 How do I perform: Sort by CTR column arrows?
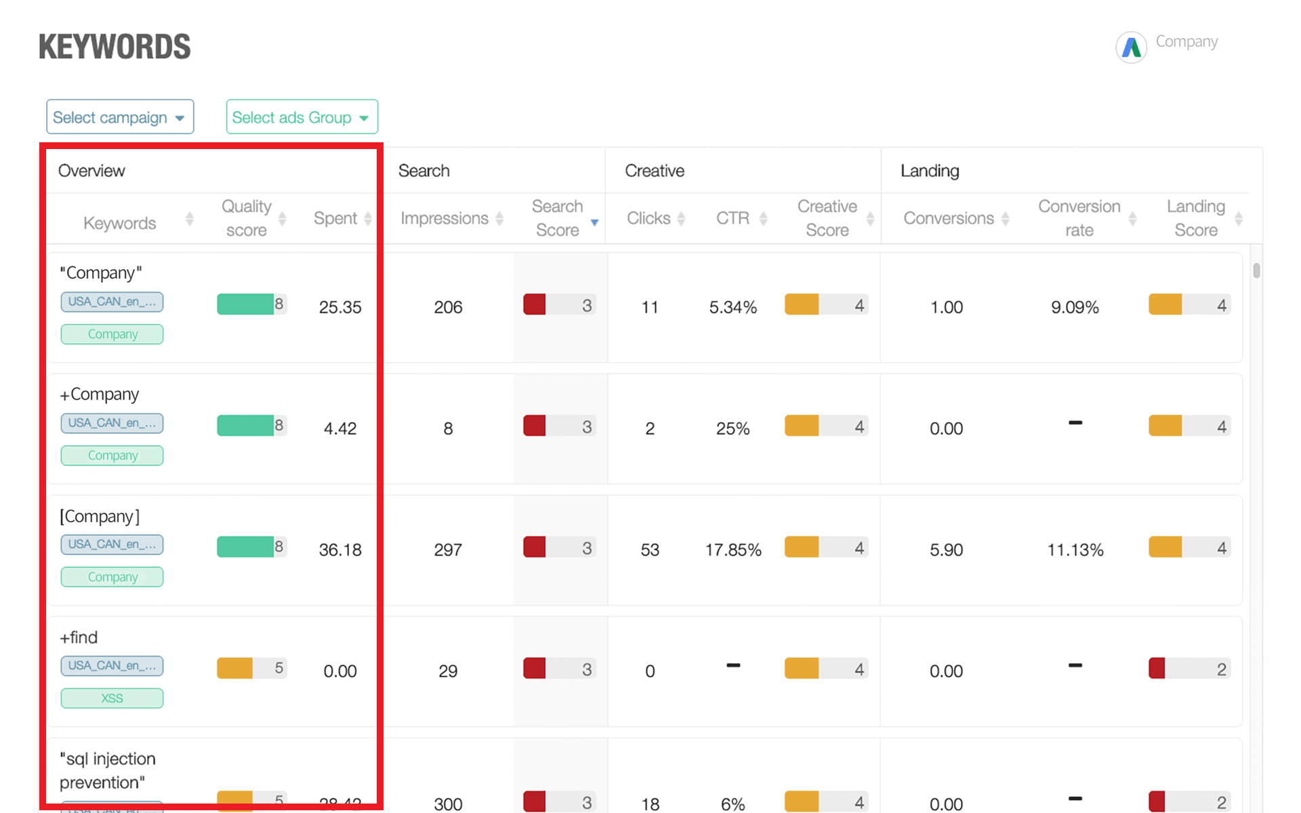(x=764, y=218)
